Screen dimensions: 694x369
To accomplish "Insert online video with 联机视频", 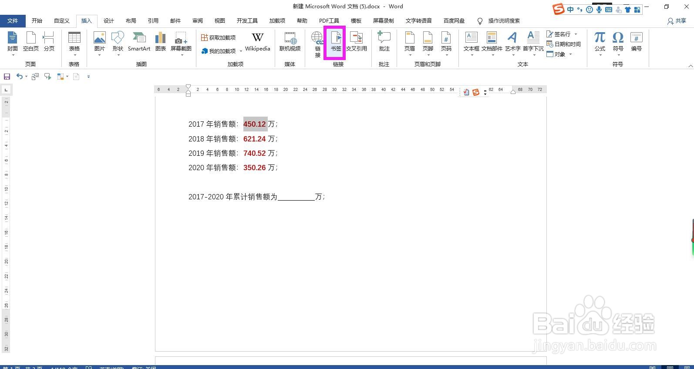I will tap(290, 42).
